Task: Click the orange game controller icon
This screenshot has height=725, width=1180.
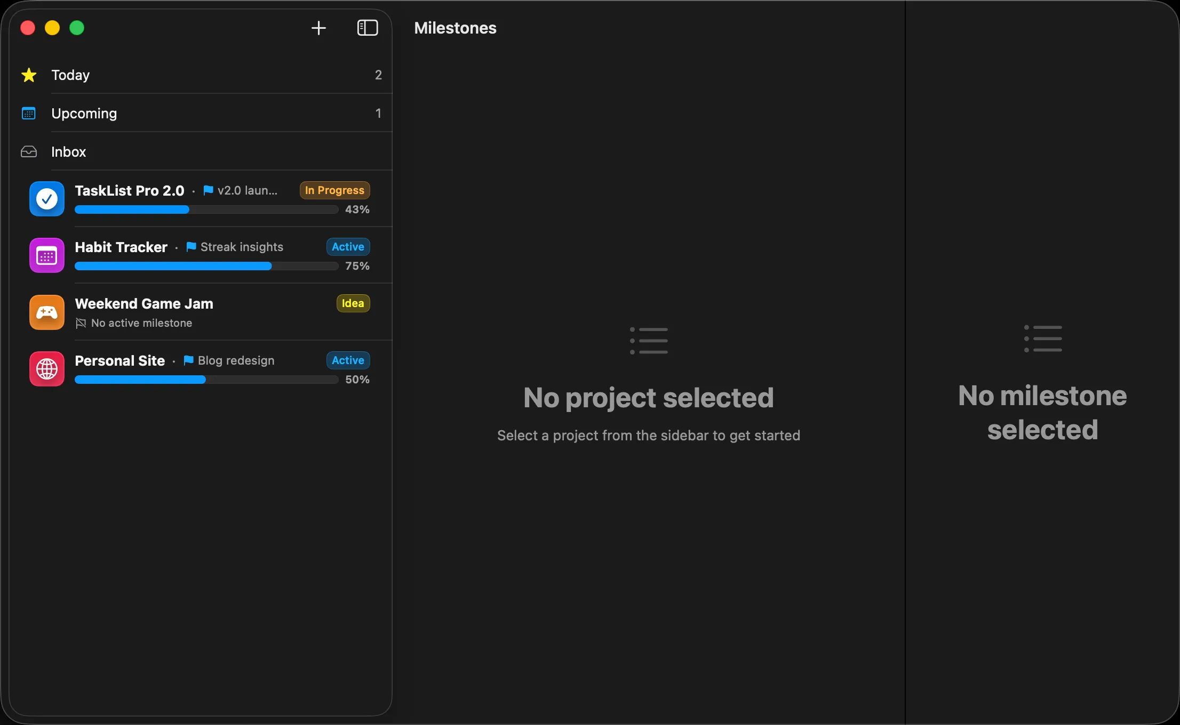Action: pos(47,312)
